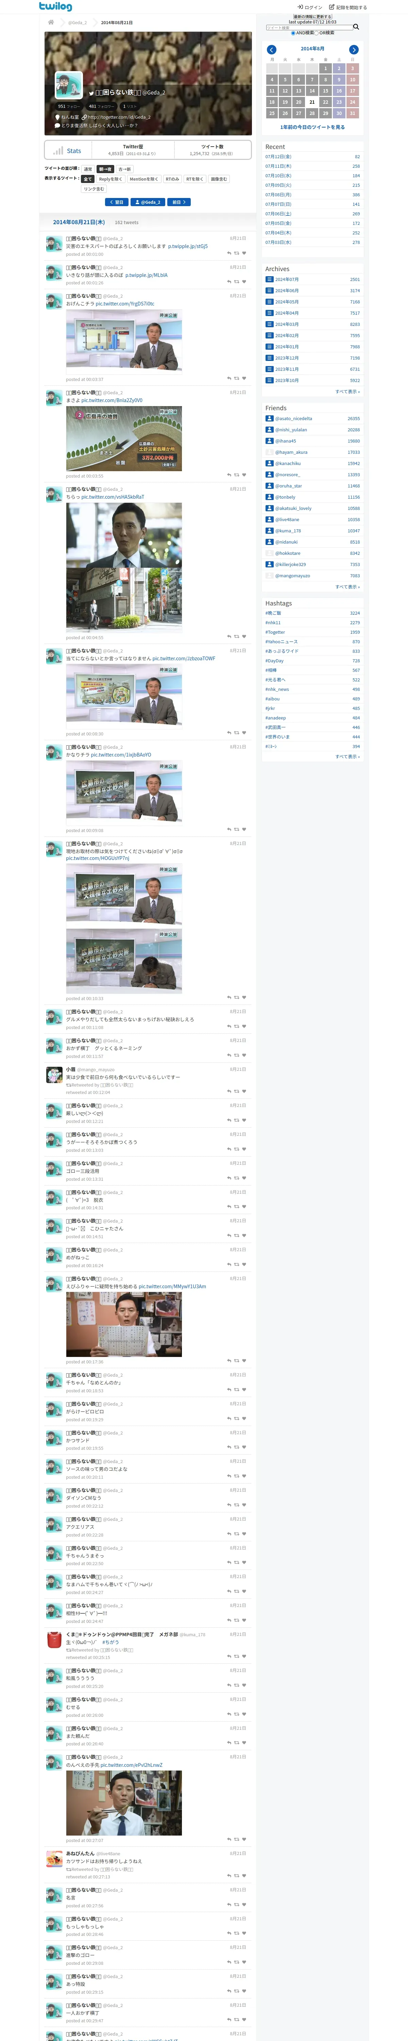Toggle 古→新 sort order
Viewport: 408px width, 2041px height.
(x=124, y=169)
